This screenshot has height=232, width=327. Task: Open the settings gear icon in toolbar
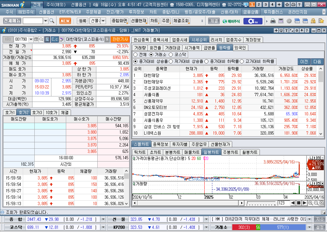coord(289,21)
